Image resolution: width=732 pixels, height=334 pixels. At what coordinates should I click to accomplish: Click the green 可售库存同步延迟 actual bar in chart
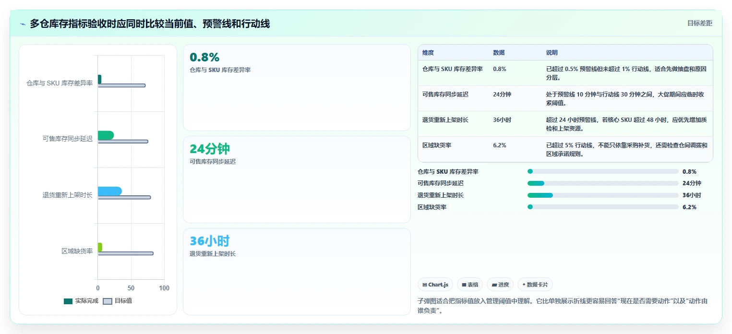click(106, 135)
